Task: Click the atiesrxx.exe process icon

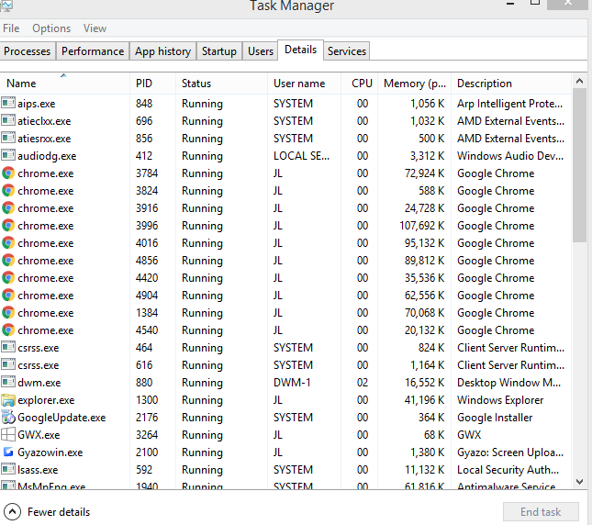Action: [x=8, y=138]
